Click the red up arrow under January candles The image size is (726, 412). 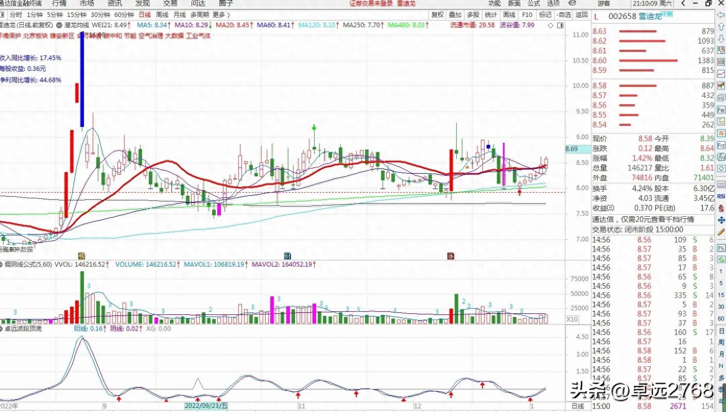520,192
